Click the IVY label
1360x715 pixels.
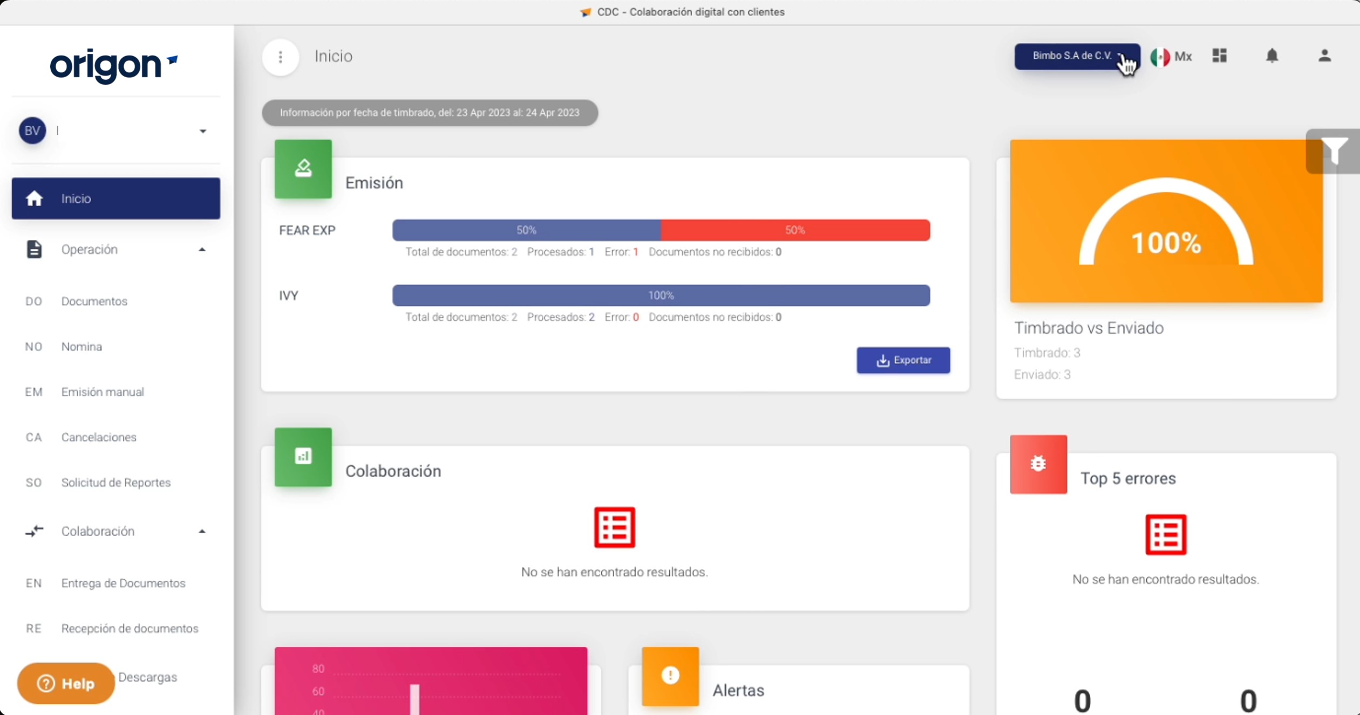click(x=289, y=295)
